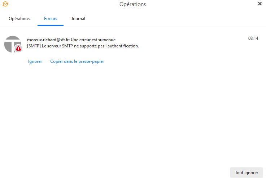Ignore the SMTP error via Ignorer link
Viewport: 266px width, 181px height.
point(35,61)
